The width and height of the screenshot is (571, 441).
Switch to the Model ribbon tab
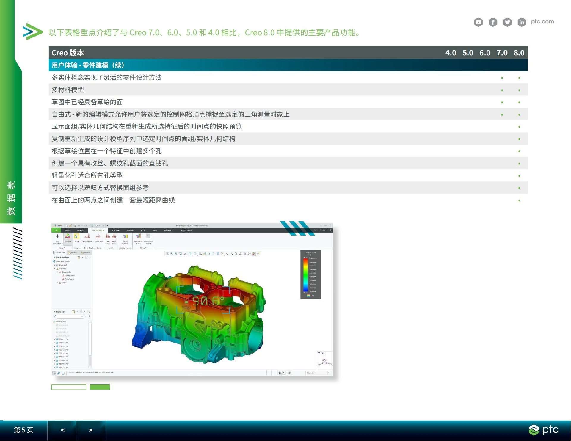pos(67,230)
